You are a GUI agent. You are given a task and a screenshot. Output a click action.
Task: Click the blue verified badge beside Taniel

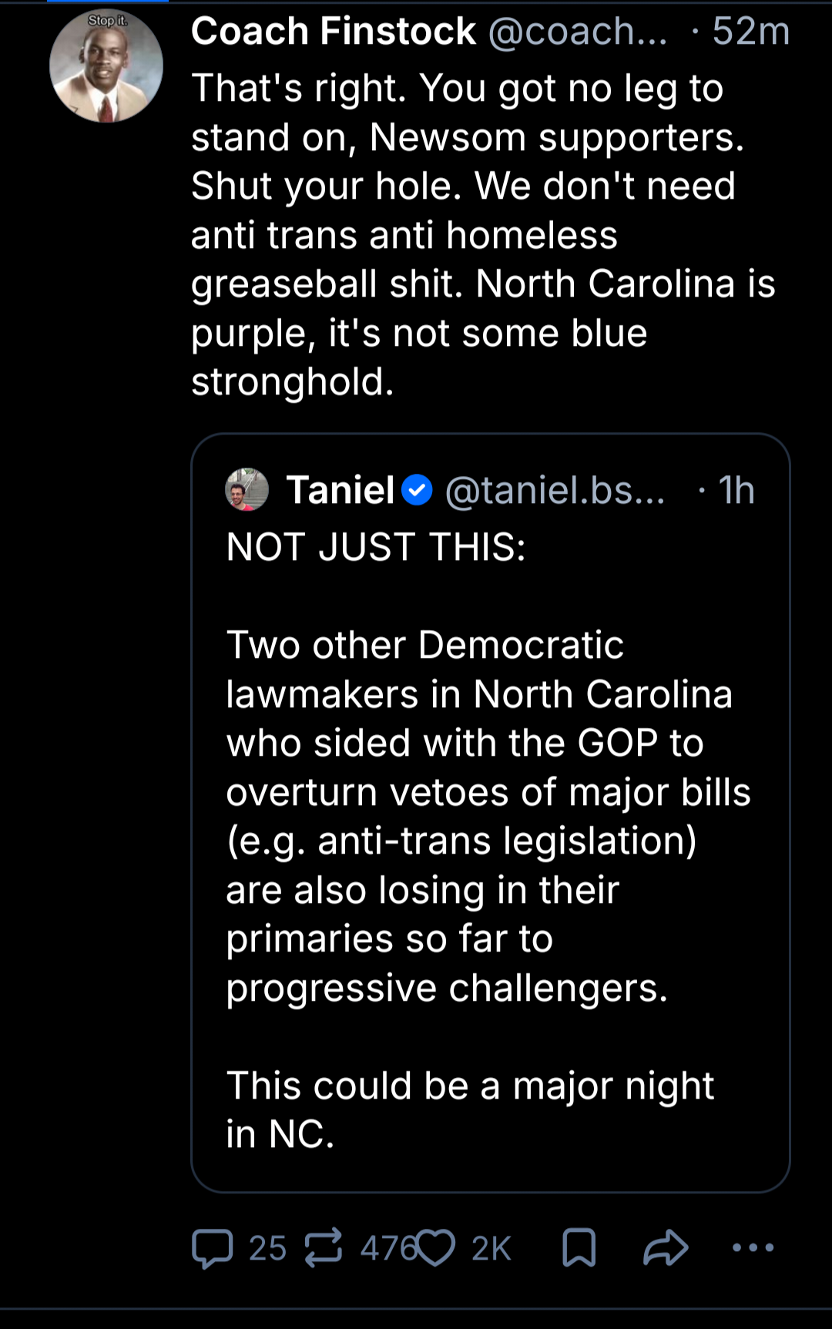coord(418,490)
